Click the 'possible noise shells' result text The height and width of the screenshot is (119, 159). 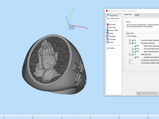click(x=151, y=57)
